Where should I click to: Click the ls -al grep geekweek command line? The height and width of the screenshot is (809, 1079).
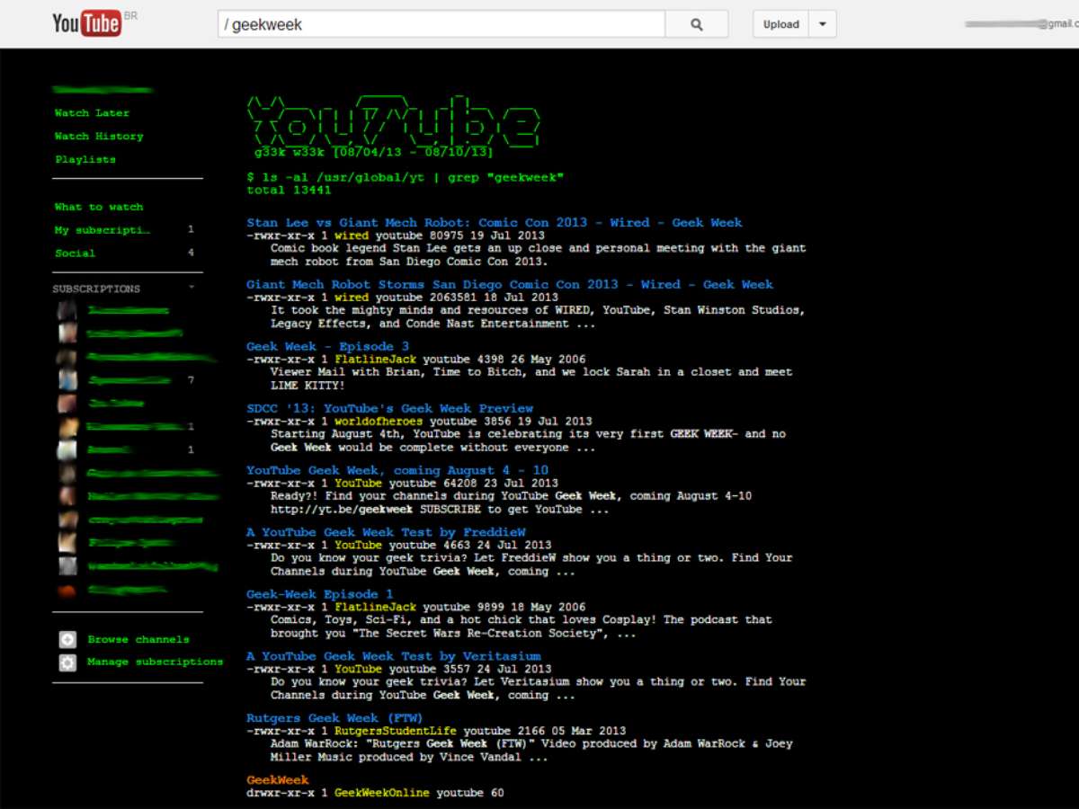point(406,178)
